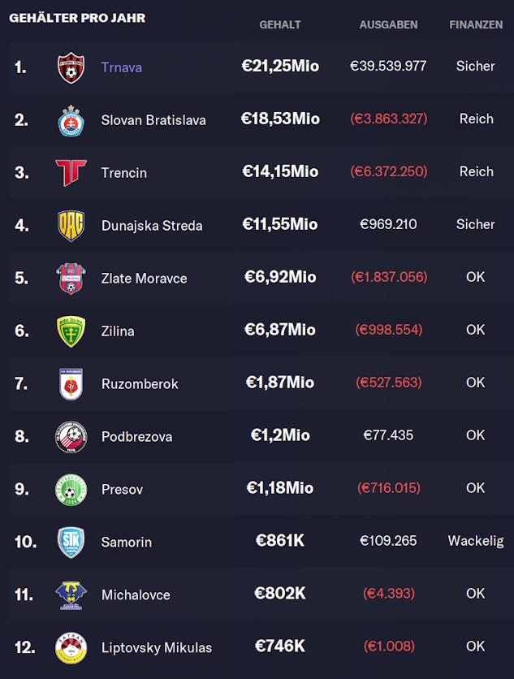Click the Zilina club crest
Screen dimensions: 514x679
coord(71,331)
